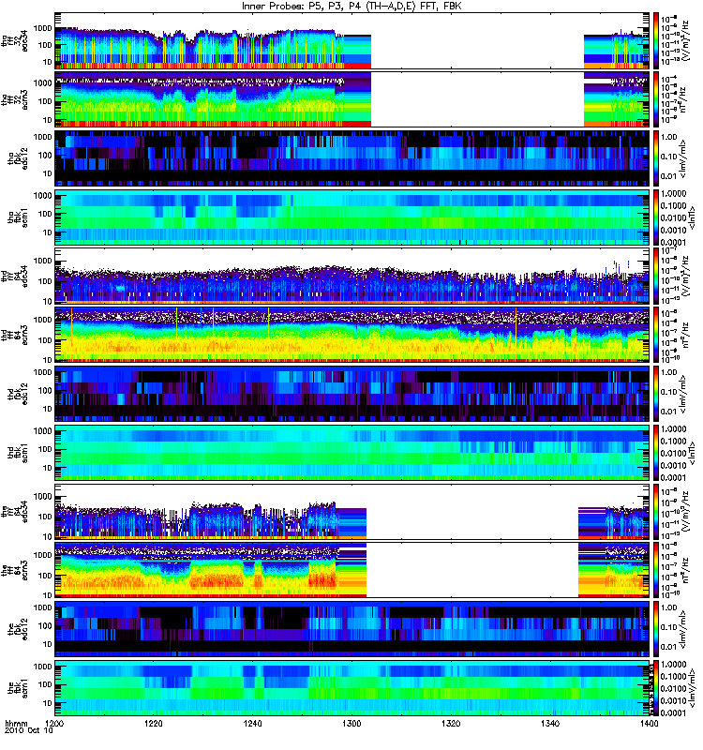Screen dimensions: 703x750
Task: Select the thd fff 64 scm3 spectrogram panel
Action: click(352, 335)
